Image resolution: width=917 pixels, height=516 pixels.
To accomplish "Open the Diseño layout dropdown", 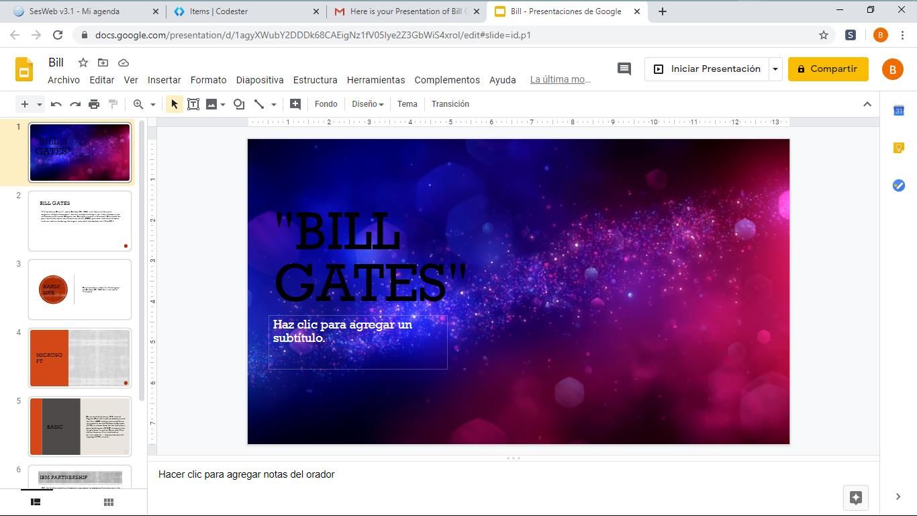I will point(368,104).
